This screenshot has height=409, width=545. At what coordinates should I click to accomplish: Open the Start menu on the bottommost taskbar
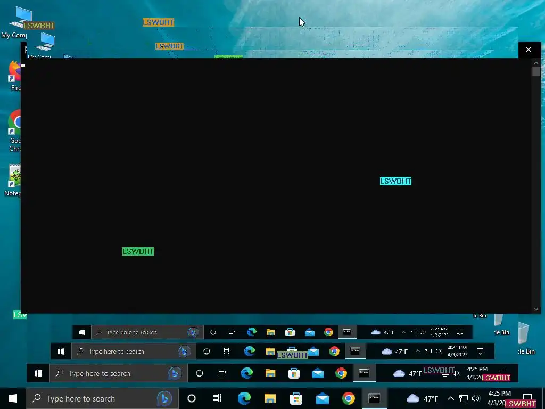13,398
